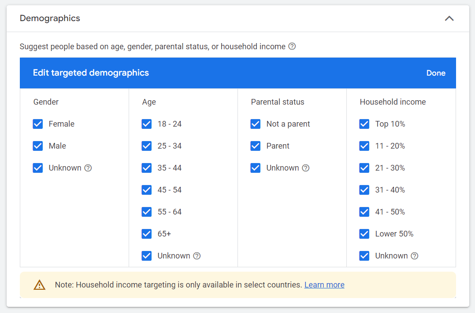475x313 pixels.
Task: Open the Learn more link
Action: [x=324, y=284]
